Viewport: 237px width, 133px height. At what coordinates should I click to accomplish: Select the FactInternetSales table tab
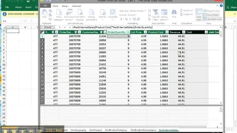(x=168, y=130)
